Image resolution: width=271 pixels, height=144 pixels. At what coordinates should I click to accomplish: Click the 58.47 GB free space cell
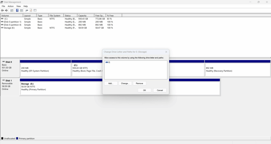pyautogui.click(x=100, y=28)
